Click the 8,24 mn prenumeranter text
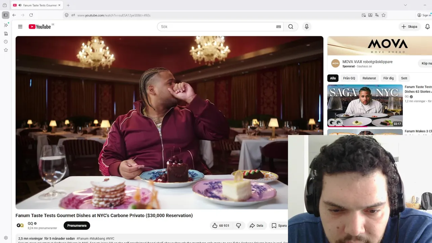 42,228
